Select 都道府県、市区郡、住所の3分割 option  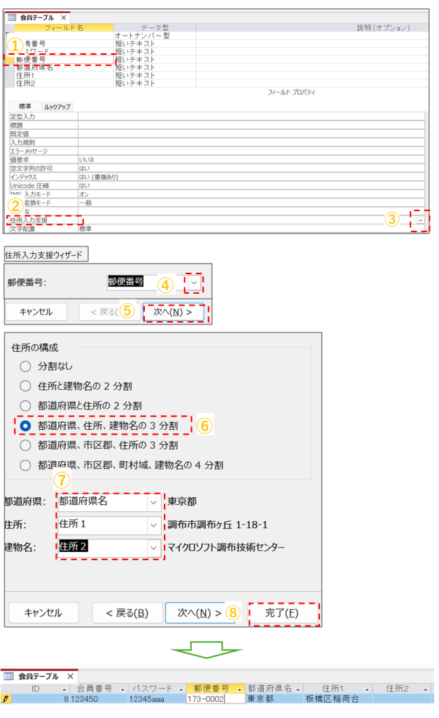tap(25, 445)
